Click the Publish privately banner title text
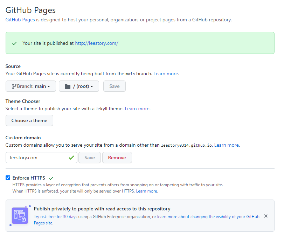This screenshot has width=284, height=244. (x=102, y=209)
